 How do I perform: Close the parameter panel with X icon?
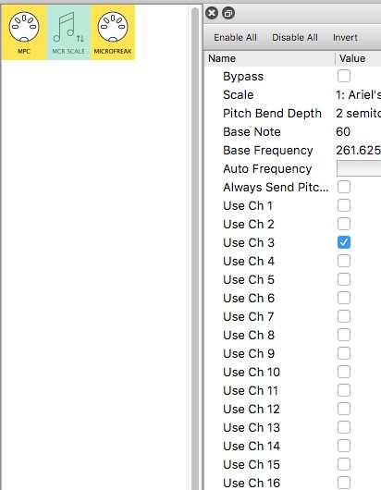pyautogui.click(x=212, y=13)
